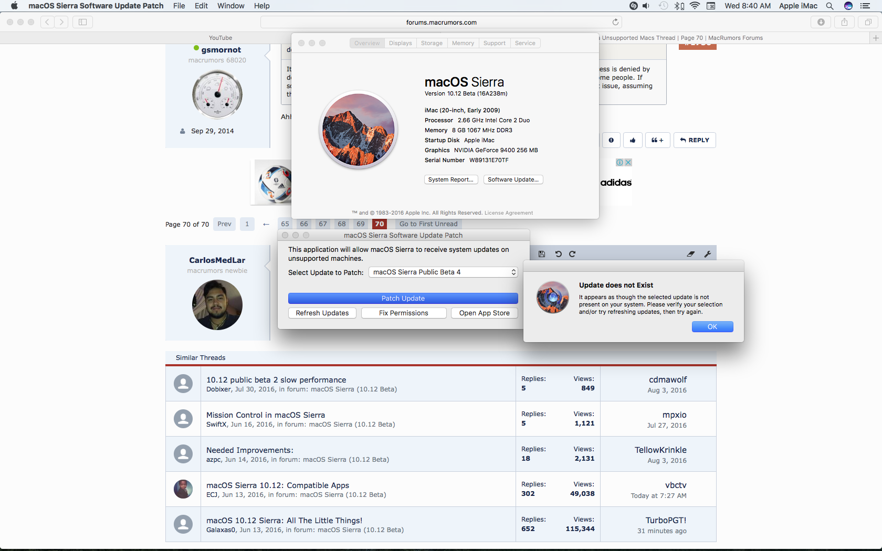Open Mission Control in macOS Sierra thread

pyautogui.click(x=266, y=415)
